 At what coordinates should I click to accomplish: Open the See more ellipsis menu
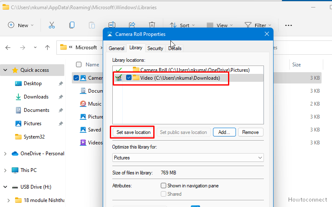pos(289,25)
